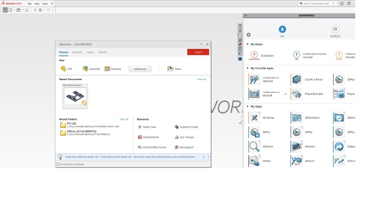
Task: Open the Get Support link
Action: coord(184,147)
